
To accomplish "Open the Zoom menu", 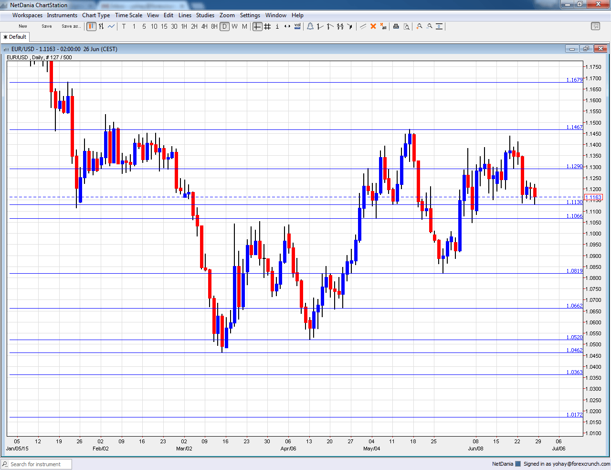I will tap(227, 15).
